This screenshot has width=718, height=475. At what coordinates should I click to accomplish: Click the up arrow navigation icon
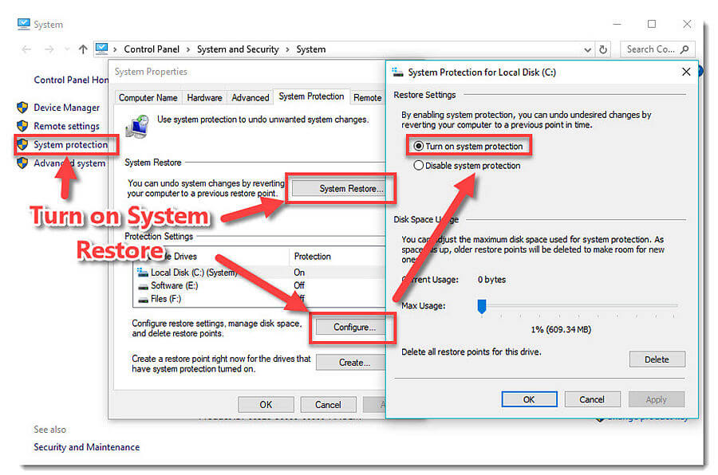pyautogui.click(x=83, y=49)
